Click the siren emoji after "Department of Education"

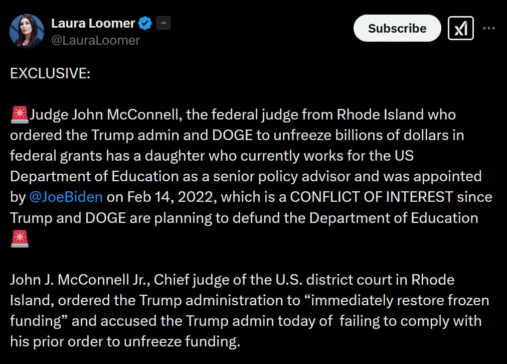[x=20, y=239]
